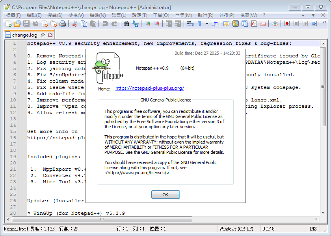Open the notepad-plus-plus.org home link
The height and width of the screenshot is (236, 331).
(x=150, y=88)
